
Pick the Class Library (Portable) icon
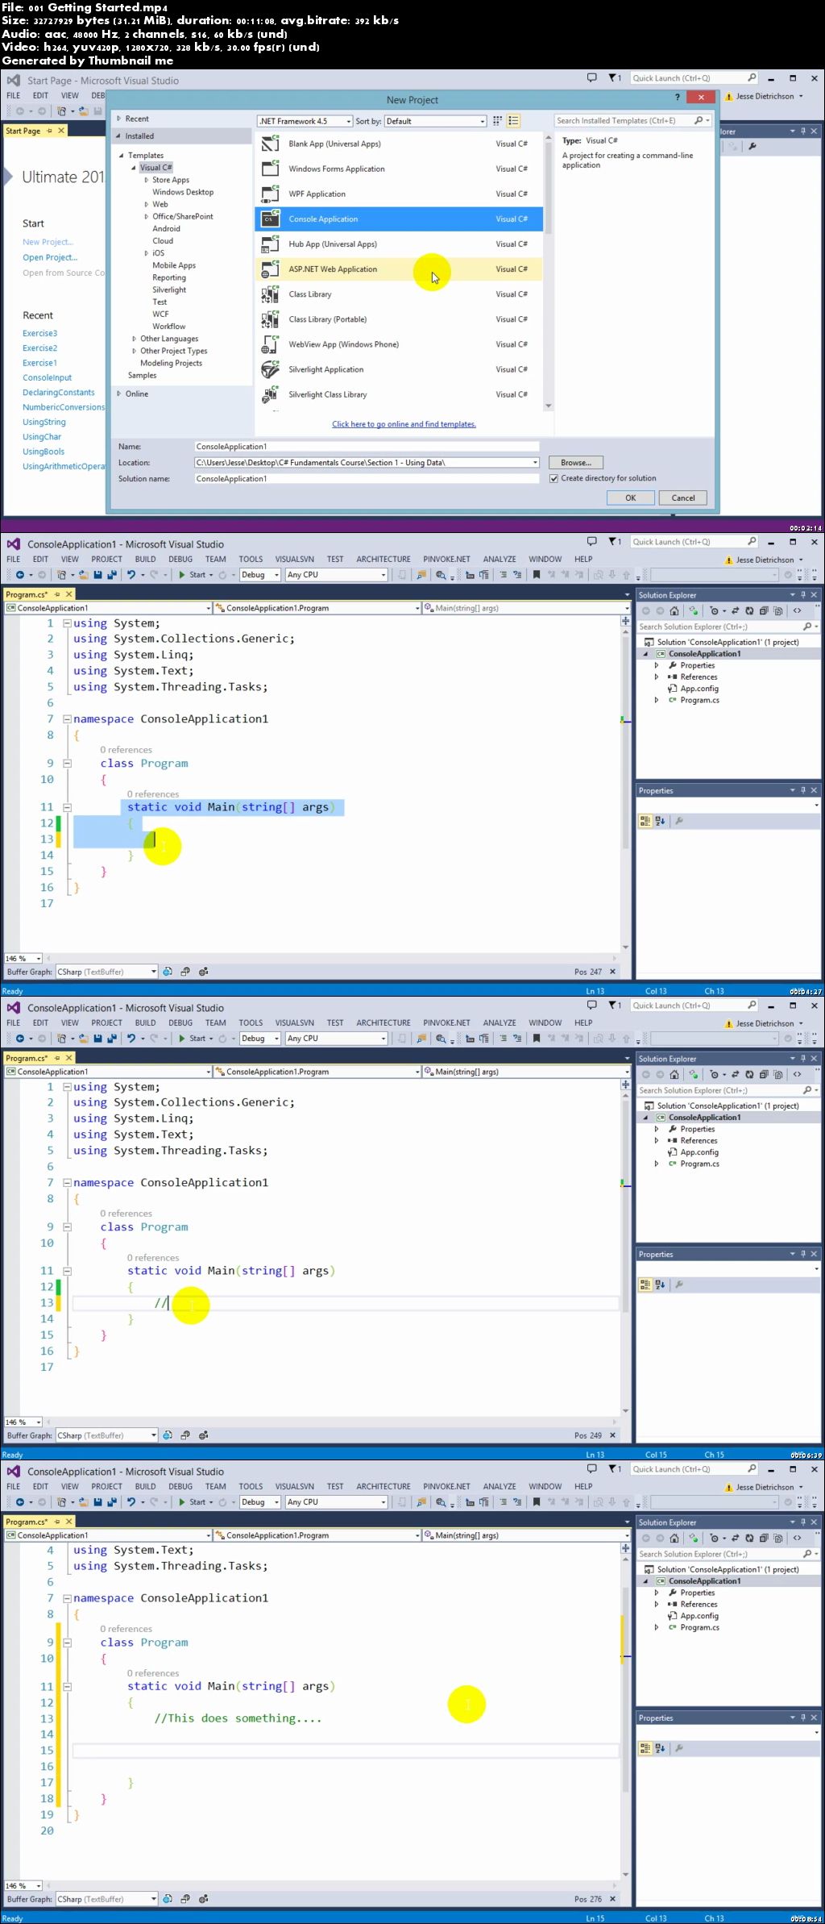[270, 319]
